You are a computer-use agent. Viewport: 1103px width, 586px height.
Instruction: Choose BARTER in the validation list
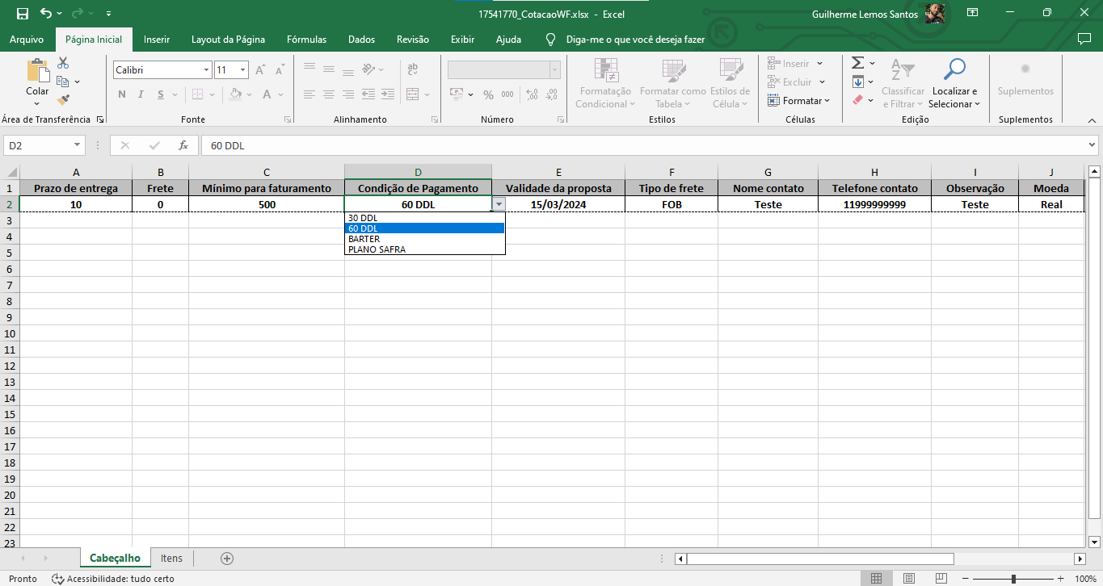[x=364, y=239]
